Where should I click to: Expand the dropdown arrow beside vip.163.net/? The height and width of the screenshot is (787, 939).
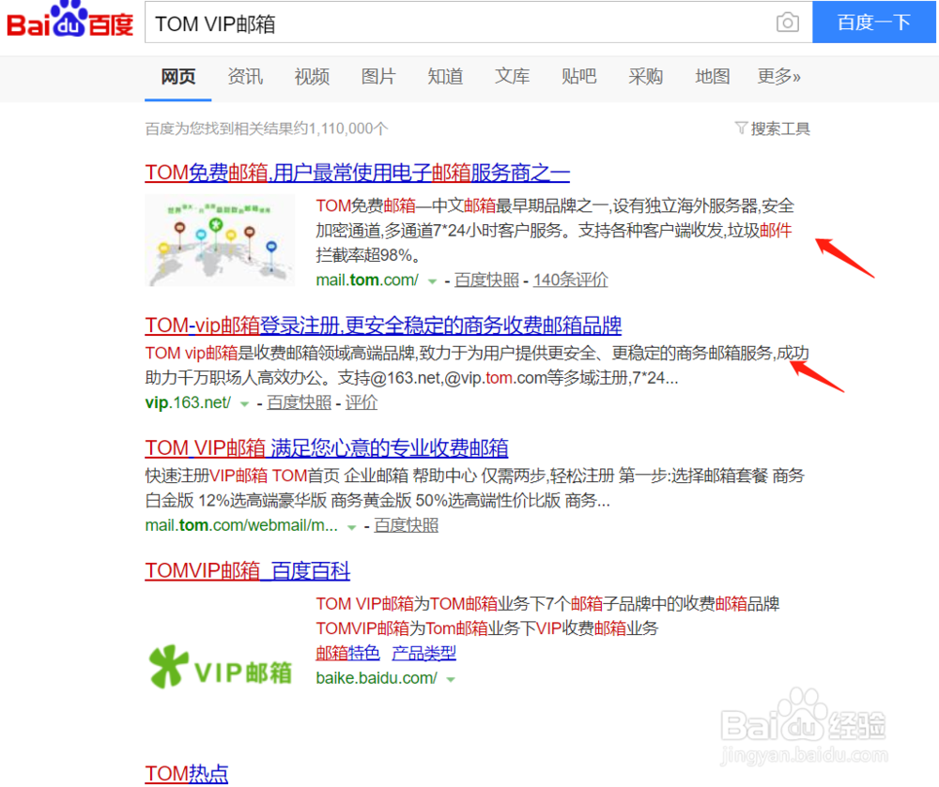click(x=244, y=403)
